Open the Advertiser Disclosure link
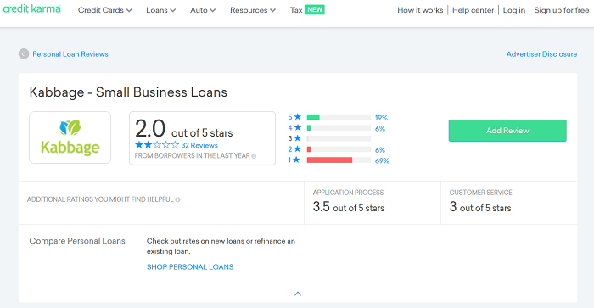Image resolution: width=594 pixels, height=308 pixels. tap(541, 54)
